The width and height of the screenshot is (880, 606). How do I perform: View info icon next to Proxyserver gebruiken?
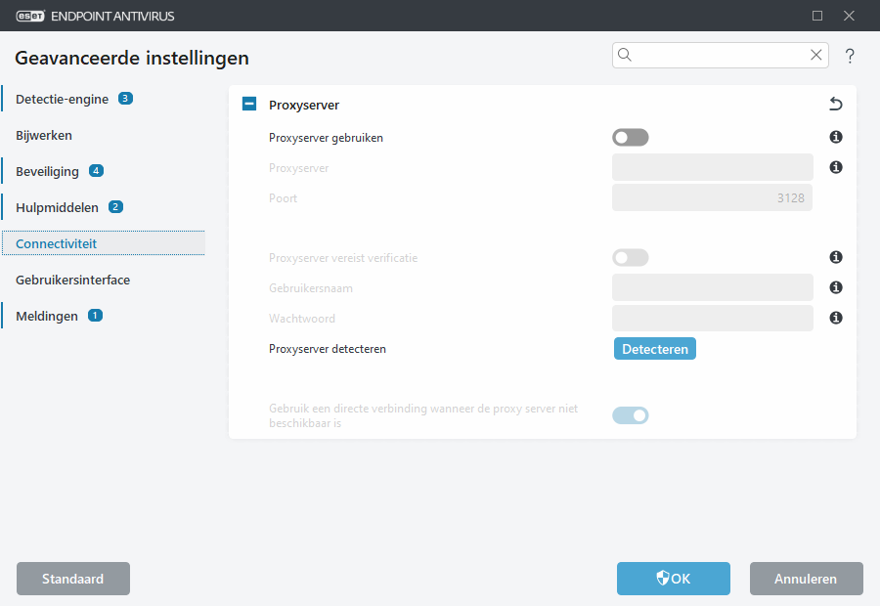point(836,137)
